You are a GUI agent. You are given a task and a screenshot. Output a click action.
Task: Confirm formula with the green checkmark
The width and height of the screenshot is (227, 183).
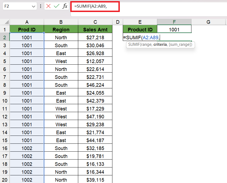coord(56,6)
